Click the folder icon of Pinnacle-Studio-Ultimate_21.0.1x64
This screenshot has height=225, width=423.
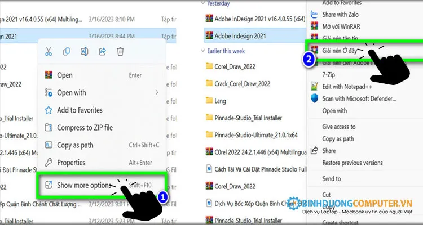tap(209, 134)
